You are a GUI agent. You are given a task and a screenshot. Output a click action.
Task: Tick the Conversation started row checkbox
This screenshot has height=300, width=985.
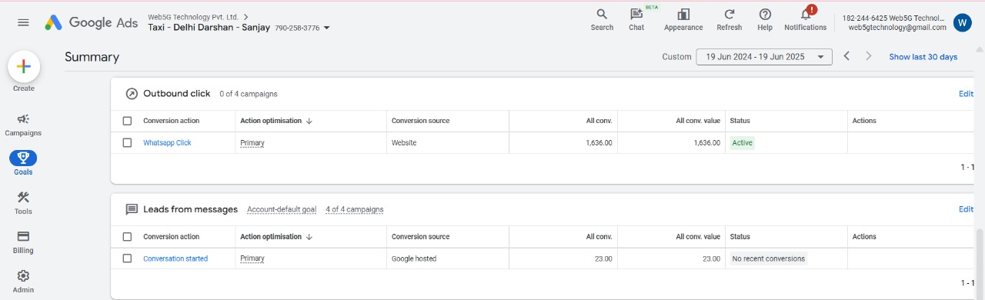click(127, 258)
